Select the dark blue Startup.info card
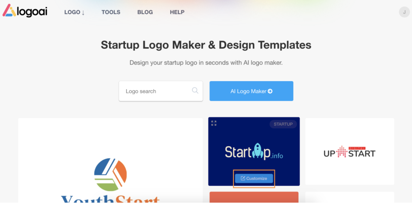 (x=254, y=151)
